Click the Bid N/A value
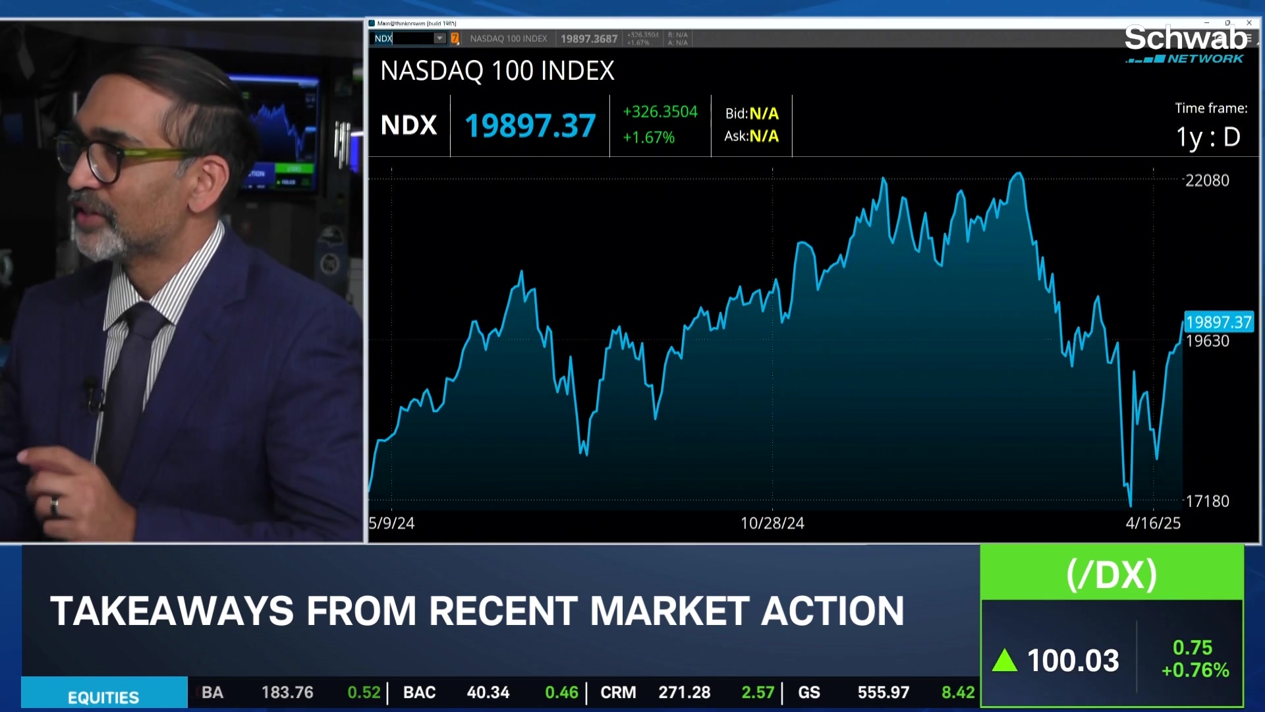 (764, 113)
